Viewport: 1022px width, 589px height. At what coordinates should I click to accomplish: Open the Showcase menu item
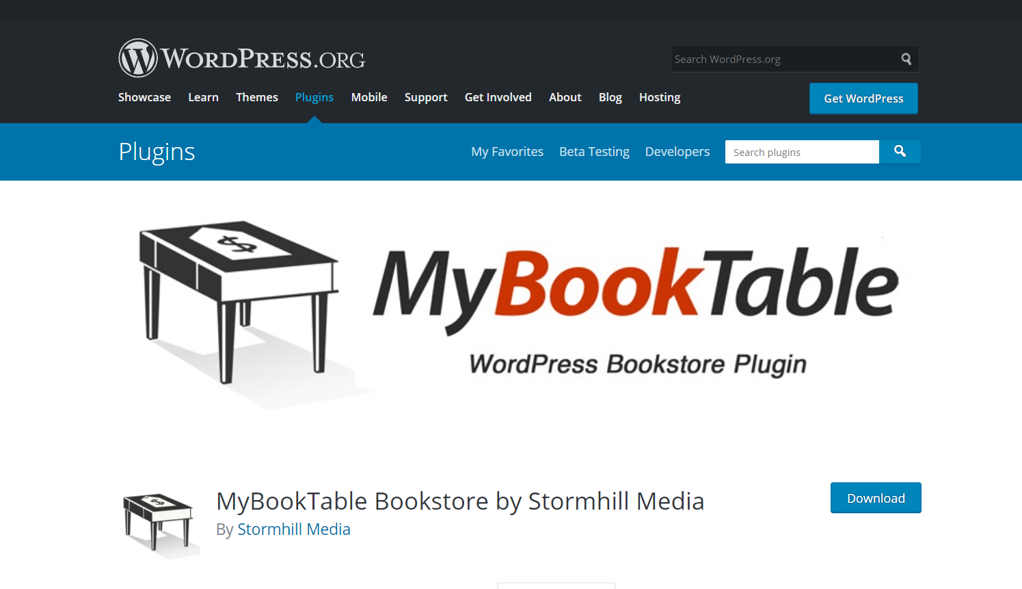click(144, 97)
